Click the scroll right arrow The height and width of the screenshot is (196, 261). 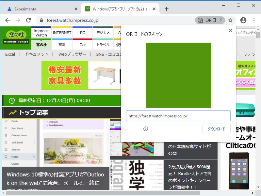click(x=253, y=193)
